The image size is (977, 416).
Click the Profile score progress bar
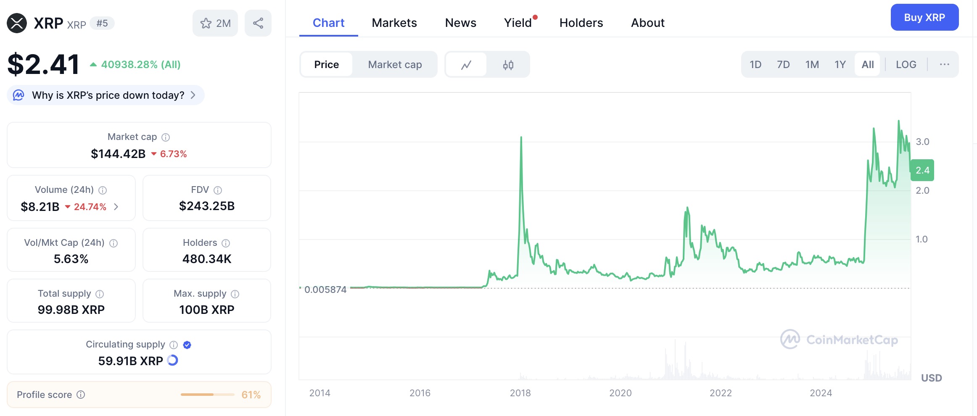[x=207, y=395]
